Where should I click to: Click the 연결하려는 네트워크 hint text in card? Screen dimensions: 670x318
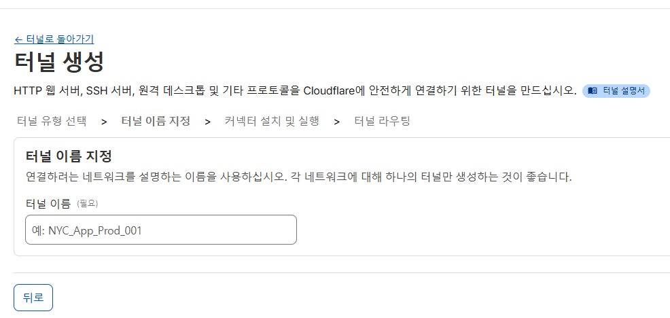coord(299,177)
